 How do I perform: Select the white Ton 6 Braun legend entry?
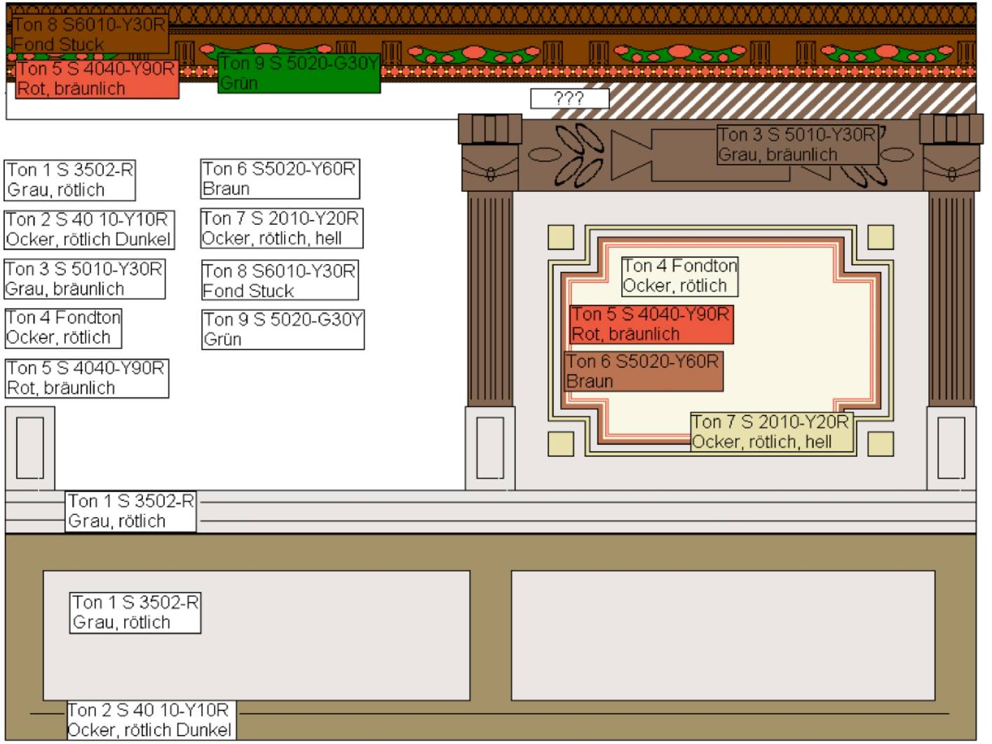tap(280, 179)
